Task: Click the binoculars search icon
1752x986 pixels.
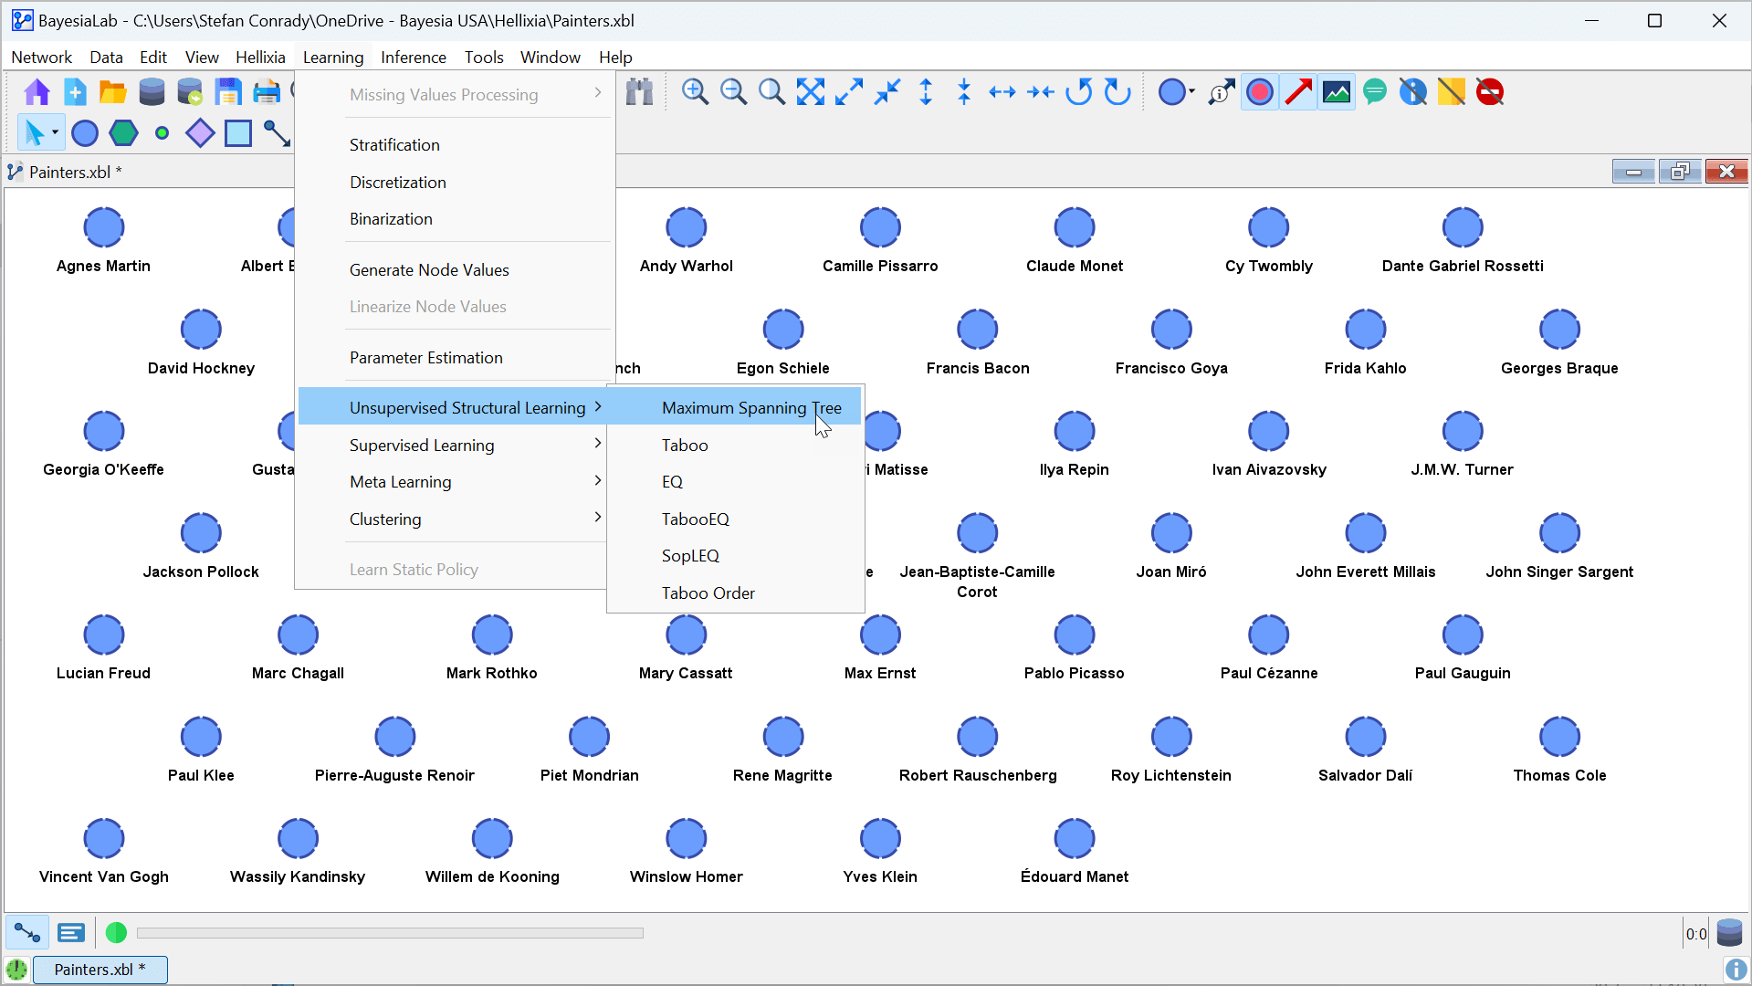Action: (640, 92)
